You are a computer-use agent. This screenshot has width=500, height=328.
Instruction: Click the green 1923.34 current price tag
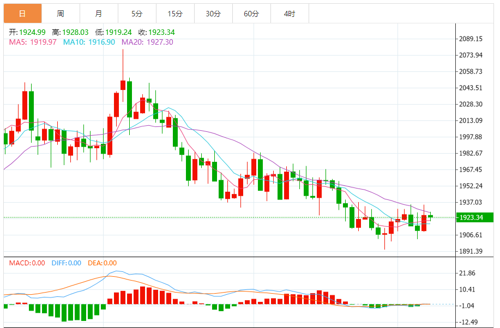pyautogui.click(x=475, y=217)
